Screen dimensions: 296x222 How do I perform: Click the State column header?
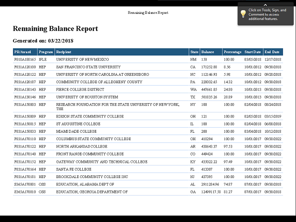point(194,52)
